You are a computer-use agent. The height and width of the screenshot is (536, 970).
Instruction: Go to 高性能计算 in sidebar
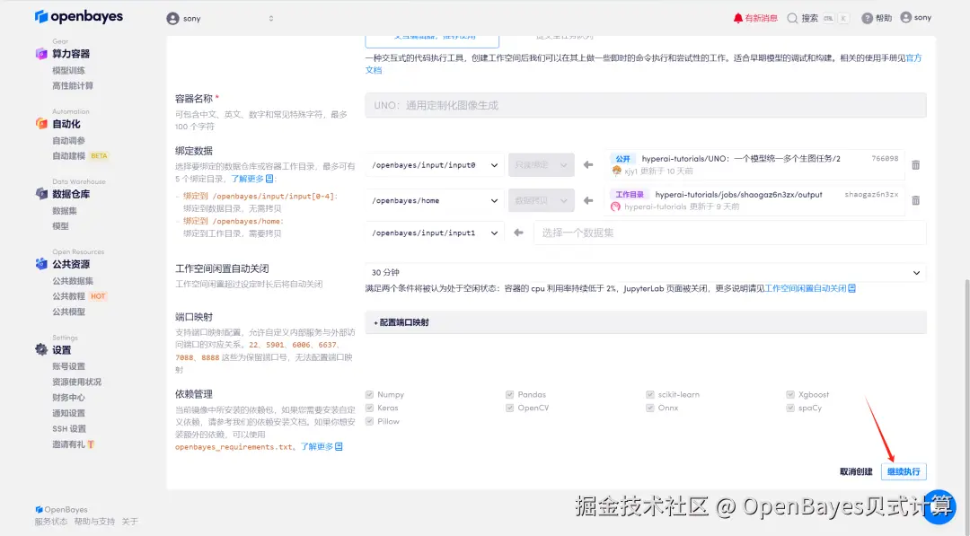(73, 86)
